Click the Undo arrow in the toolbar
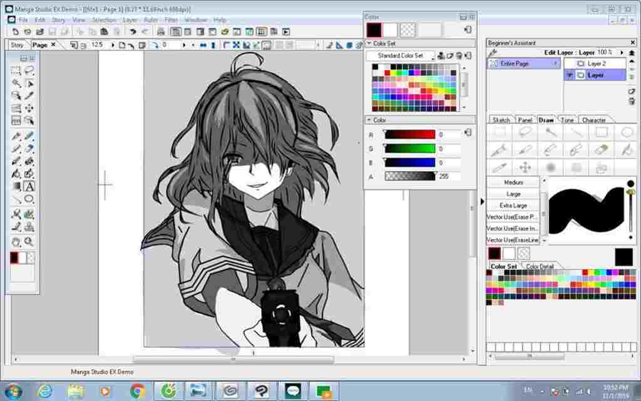The height and width of the screenshot is (401, 641). pos(133,31)
